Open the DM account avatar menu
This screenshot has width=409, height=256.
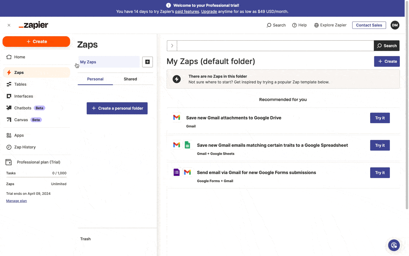coord(395,25)
